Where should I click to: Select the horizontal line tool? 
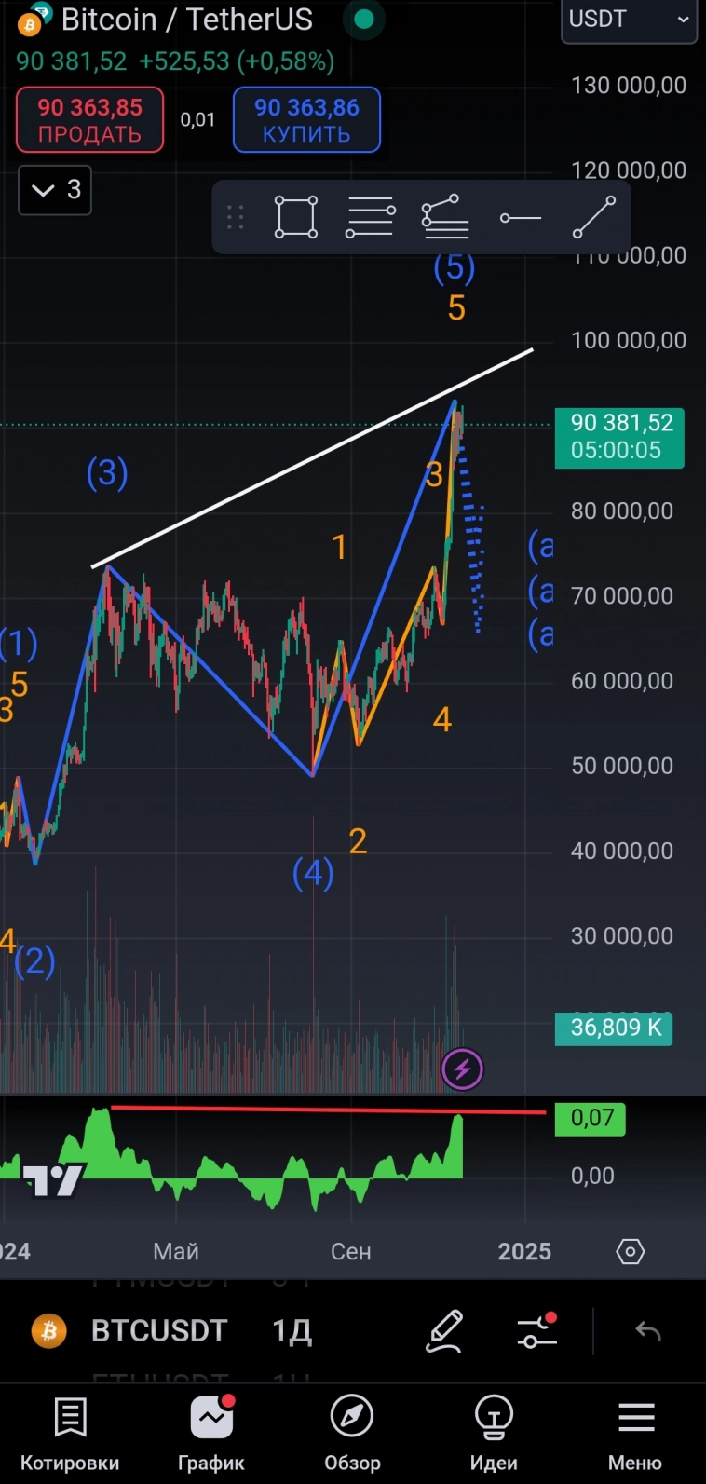(520, 218)
